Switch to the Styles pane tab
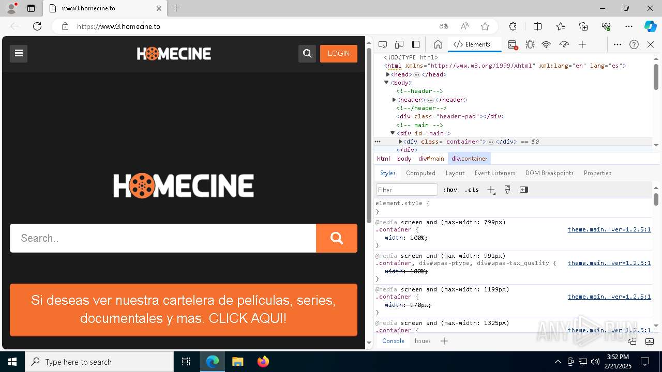This screenshot has height=372, width=662. [388, 173]
